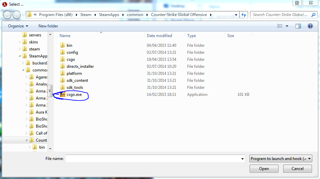Viewport: 320px width, 179px height.
Task: Expand the steam folder tree node
Action: tap(20, 49)
